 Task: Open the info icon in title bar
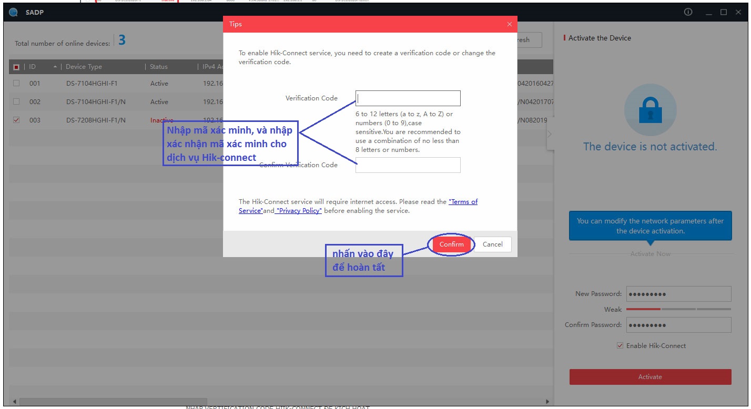click(x=688, y=12)
